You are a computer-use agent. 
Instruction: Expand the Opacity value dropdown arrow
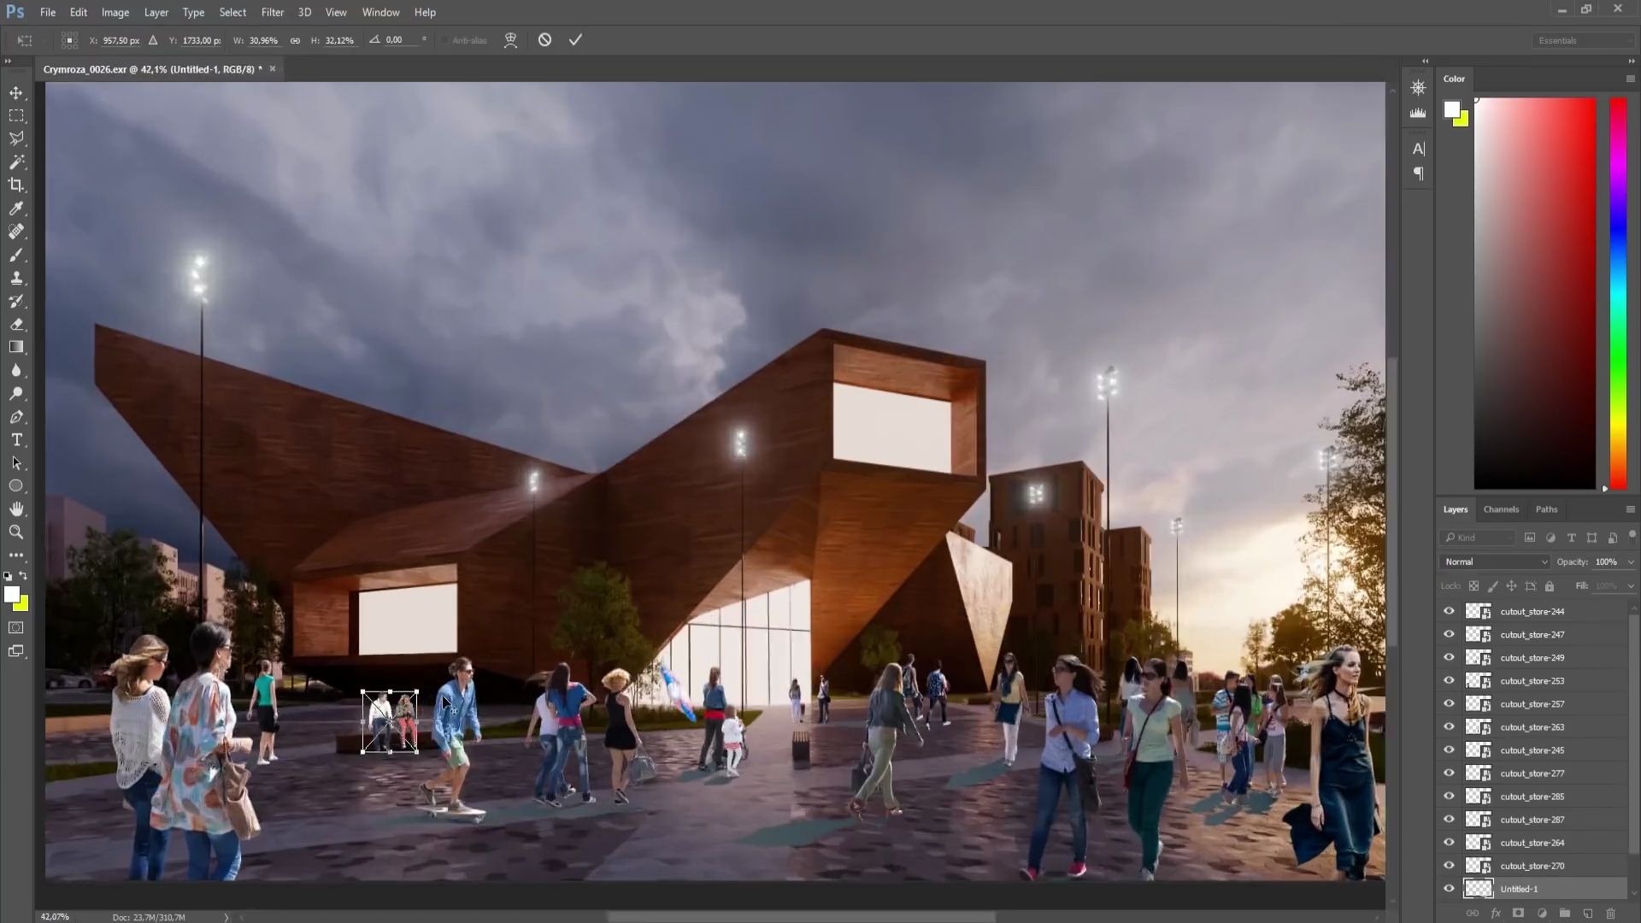click(x=1630, y=561)
